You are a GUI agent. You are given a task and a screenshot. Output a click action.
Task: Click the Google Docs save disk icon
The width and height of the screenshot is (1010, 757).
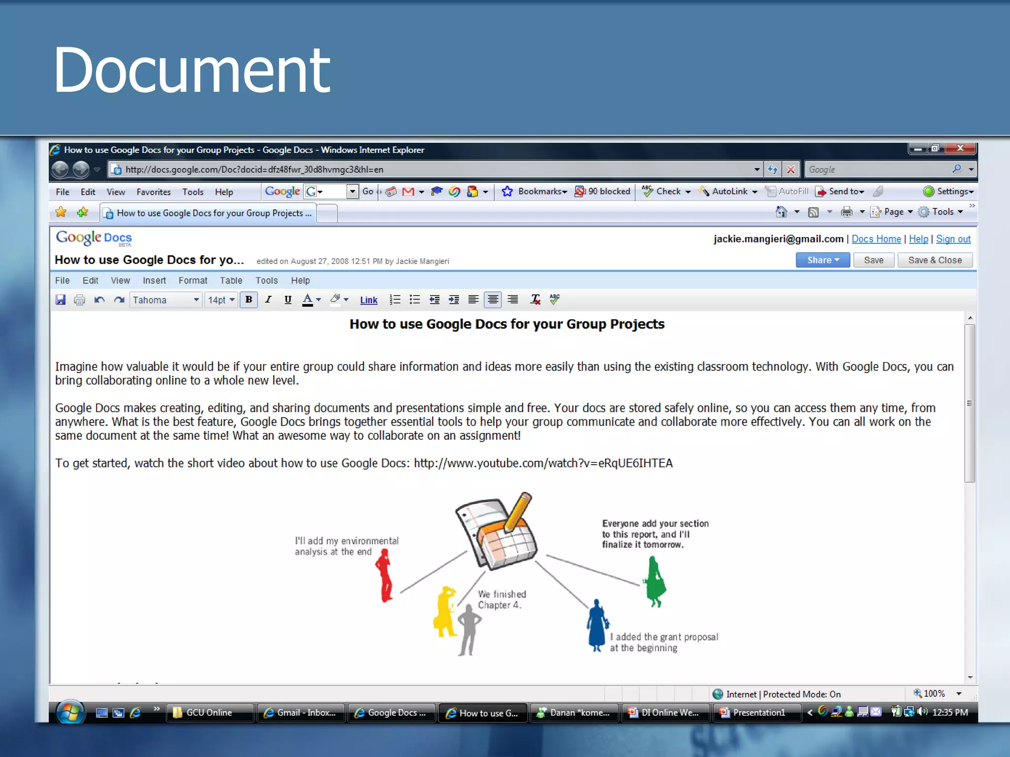coord(60,300)
